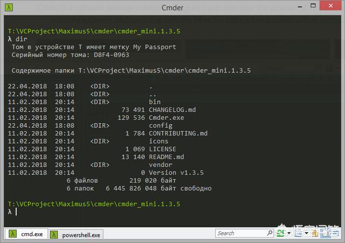Screen dimensions: 345x243
Task: Click the top green path prompt line
Action: coord(94,31)
